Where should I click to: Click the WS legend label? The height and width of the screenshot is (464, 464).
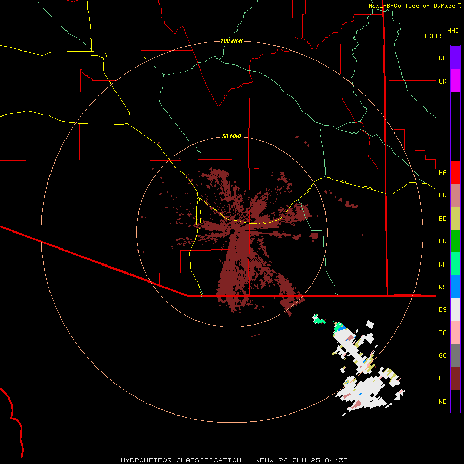point(442,287)
